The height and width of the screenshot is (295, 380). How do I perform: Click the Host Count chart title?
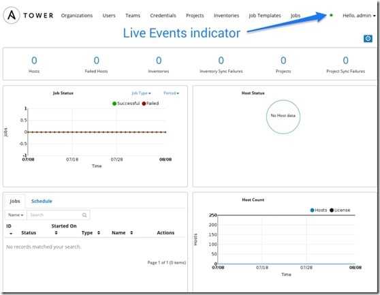(x=253, y=200)
